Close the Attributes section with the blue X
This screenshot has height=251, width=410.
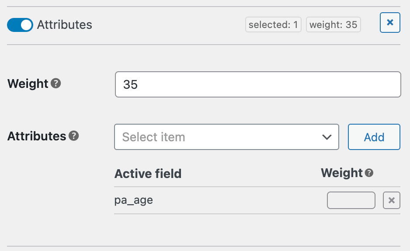[390, 23]
